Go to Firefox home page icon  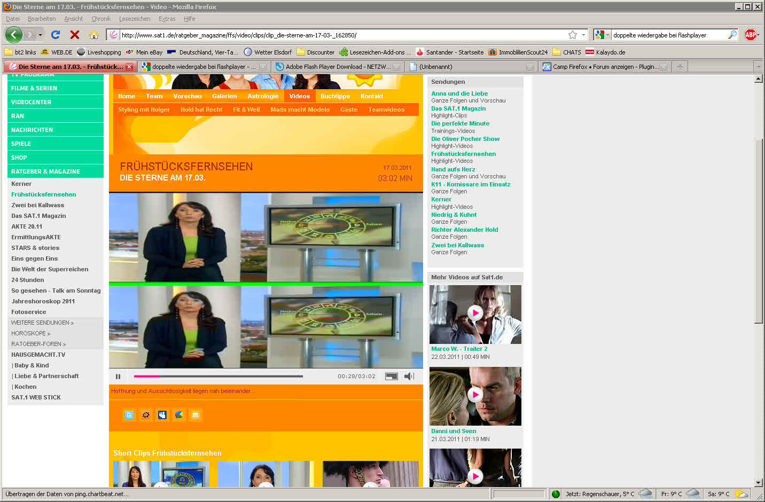click(93, 35)
